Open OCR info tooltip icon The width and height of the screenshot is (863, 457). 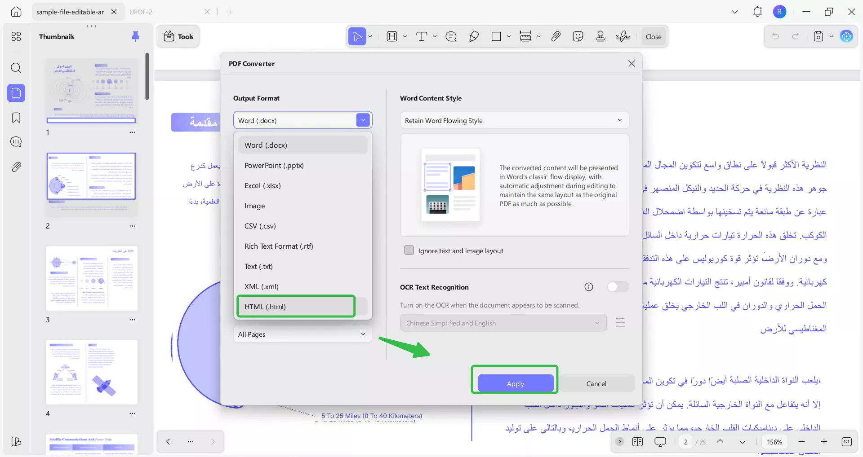click(x=589, y=287)
